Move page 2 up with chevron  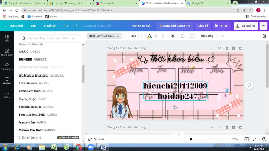[x=212, y=127]
